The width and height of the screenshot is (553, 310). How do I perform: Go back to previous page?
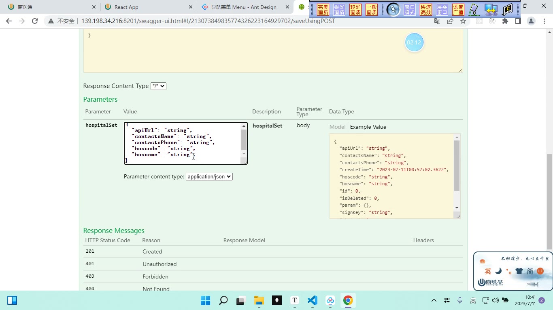coord(9,21)
